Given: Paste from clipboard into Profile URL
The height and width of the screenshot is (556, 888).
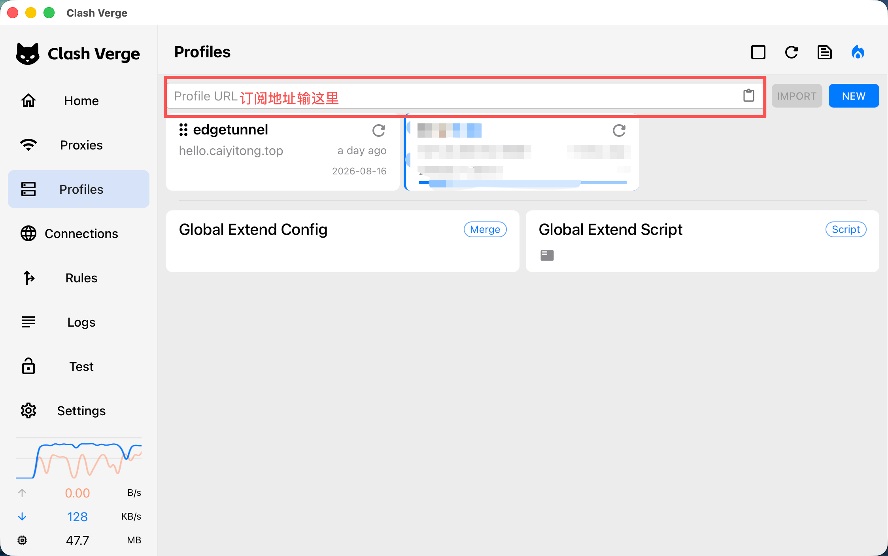Looking at the screenshot, I should click(x=749, y=96).
